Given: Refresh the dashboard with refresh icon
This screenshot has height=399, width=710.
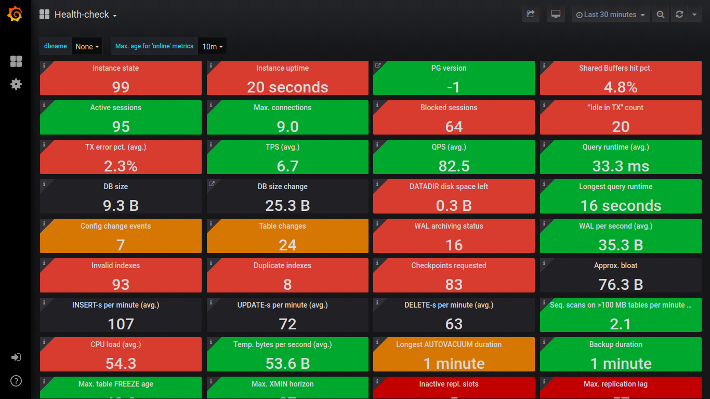Looking at the screenshot, I should tap(679, 15).
